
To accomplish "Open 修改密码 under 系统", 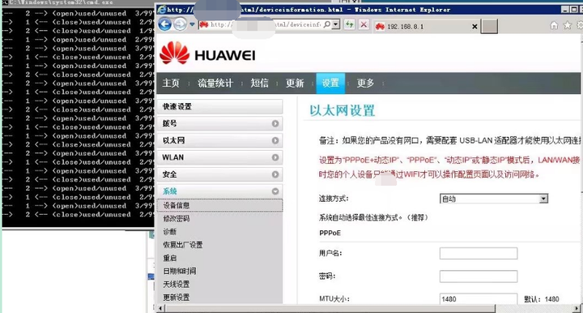I will (177, 218).
